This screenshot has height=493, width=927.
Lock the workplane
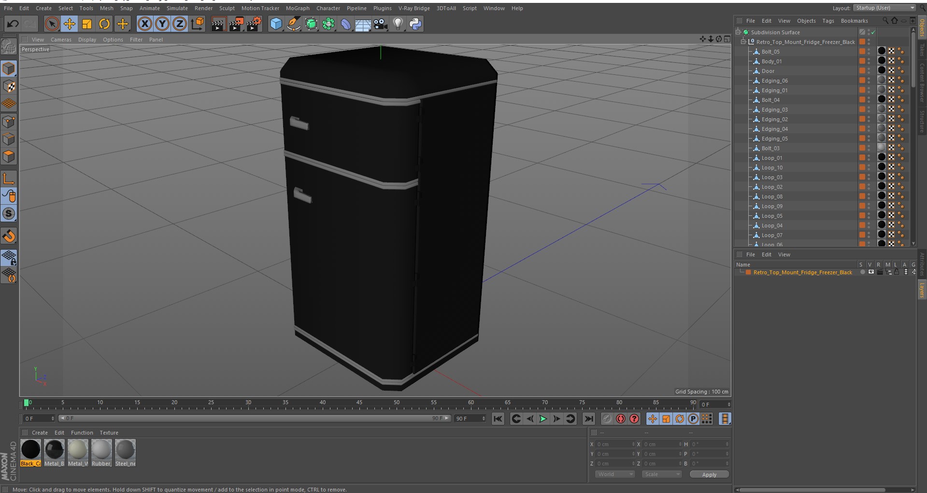[9, 257]
